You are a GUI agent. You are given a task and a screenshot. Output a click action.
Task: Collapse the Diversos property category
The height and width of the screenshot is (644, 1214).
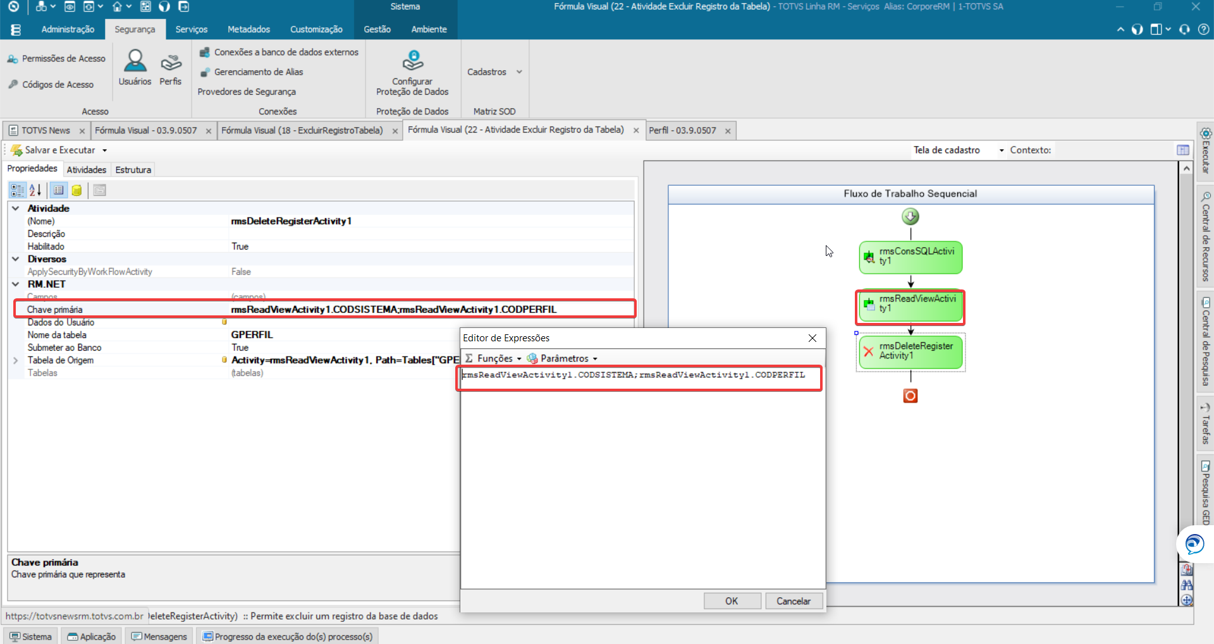click(x=15, y=259)
